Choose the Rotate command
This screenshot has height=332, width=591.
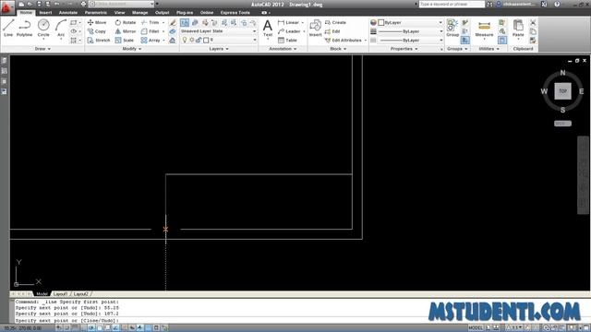126,22
